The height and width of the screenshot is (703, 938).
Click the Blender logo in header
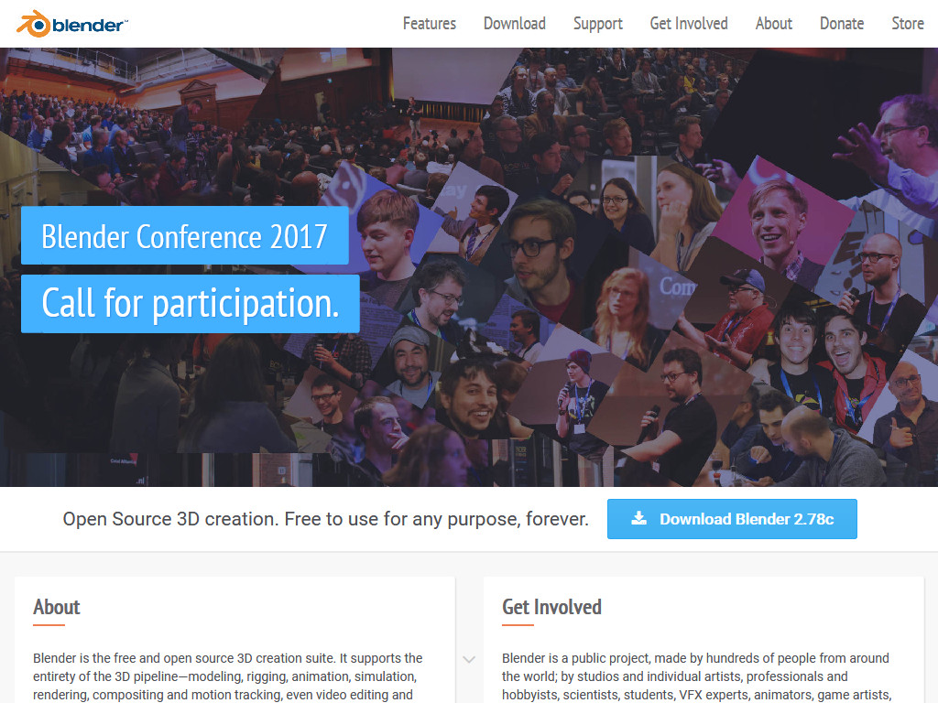coord(71,24)
